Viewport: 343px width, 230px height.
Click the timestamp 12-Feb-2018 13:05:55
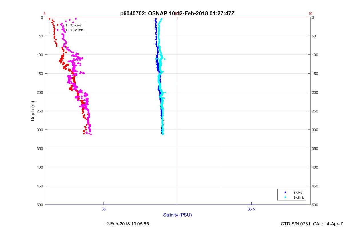126,224
